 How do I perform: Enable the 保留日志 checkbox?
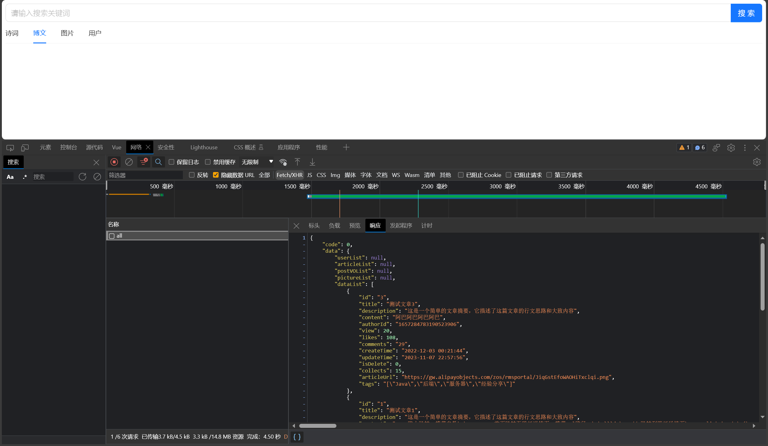pos(171,162)
